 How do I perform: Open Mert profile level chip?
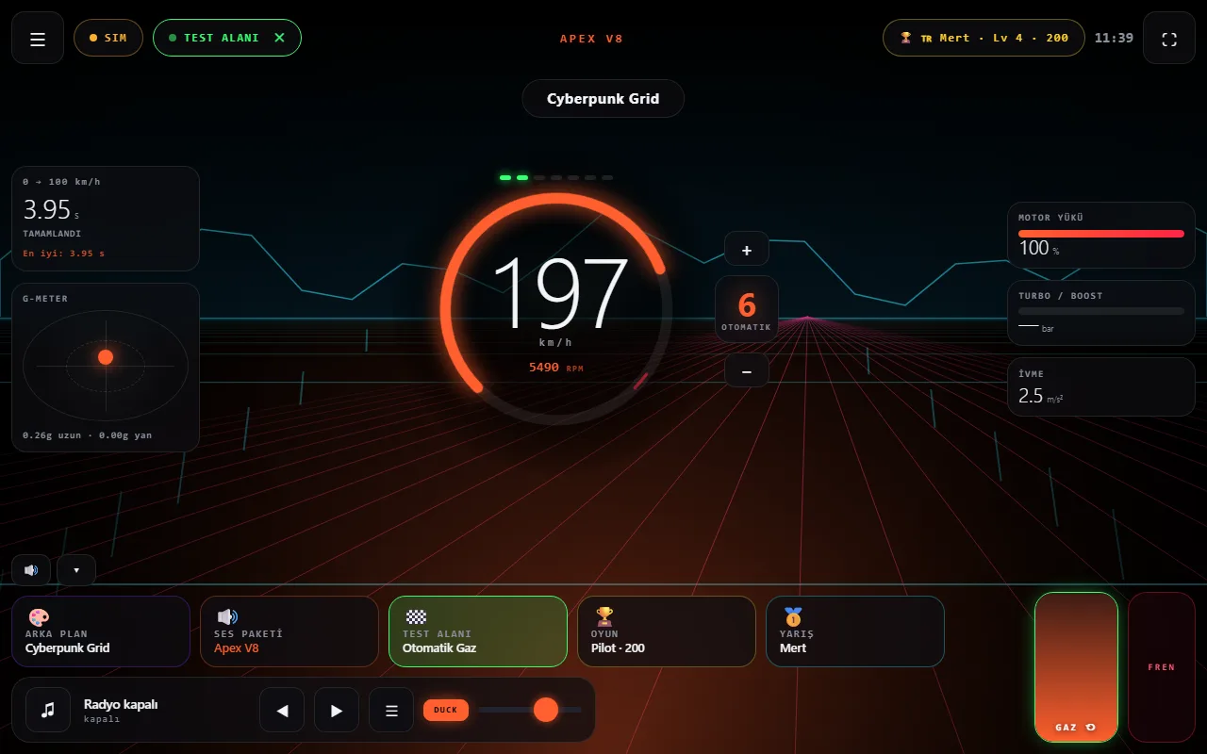pos(984,38)
